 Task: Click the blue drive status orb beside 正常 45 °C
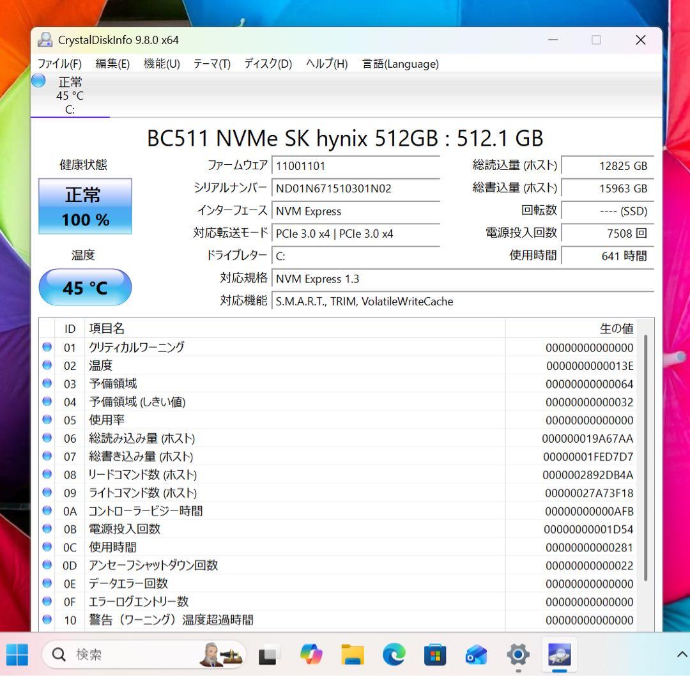click(38, 81)
